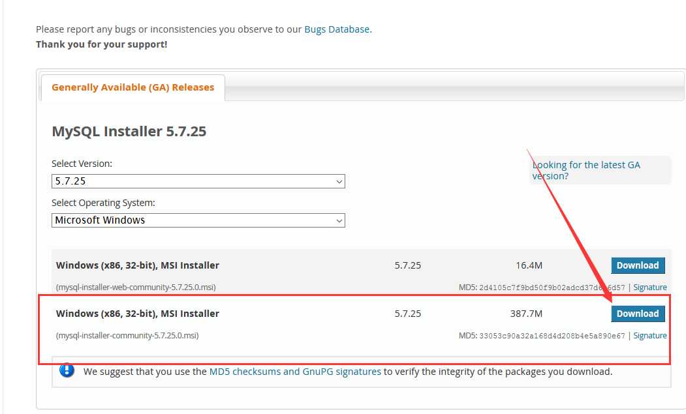Click the blue information icon

point(67,370)
